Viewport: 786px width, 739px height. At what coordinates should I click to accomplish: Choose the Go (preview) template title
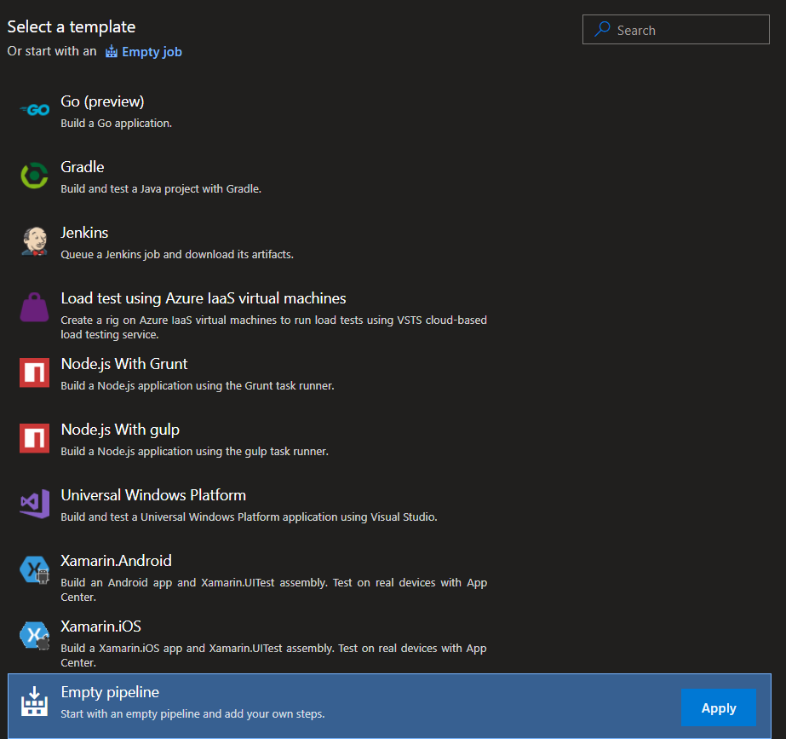coord(102,101)
